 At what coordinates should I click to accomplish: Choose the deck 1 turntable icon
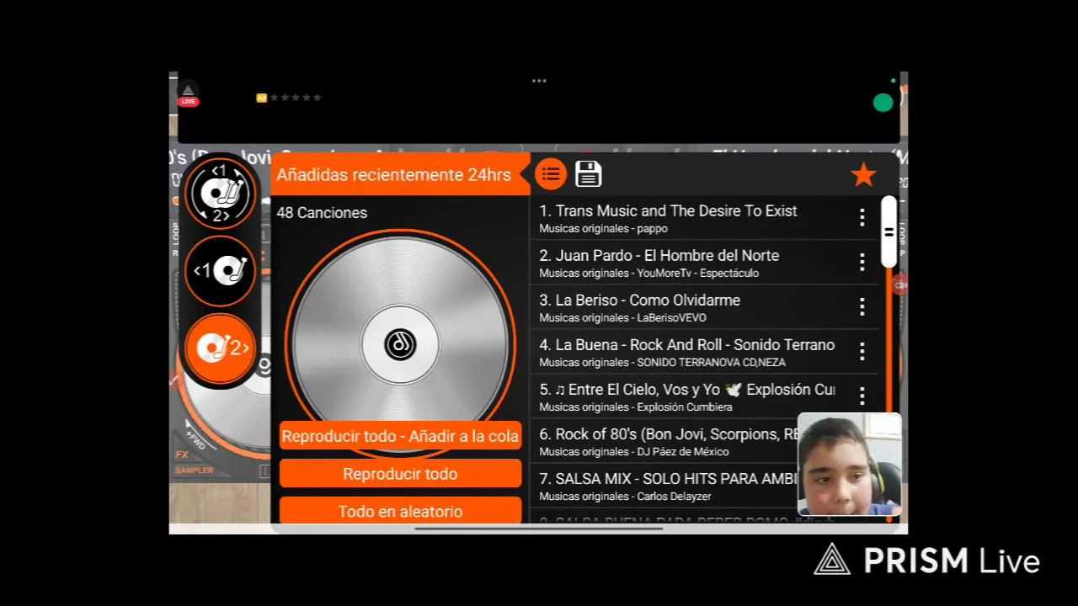(x=220, y=271)
